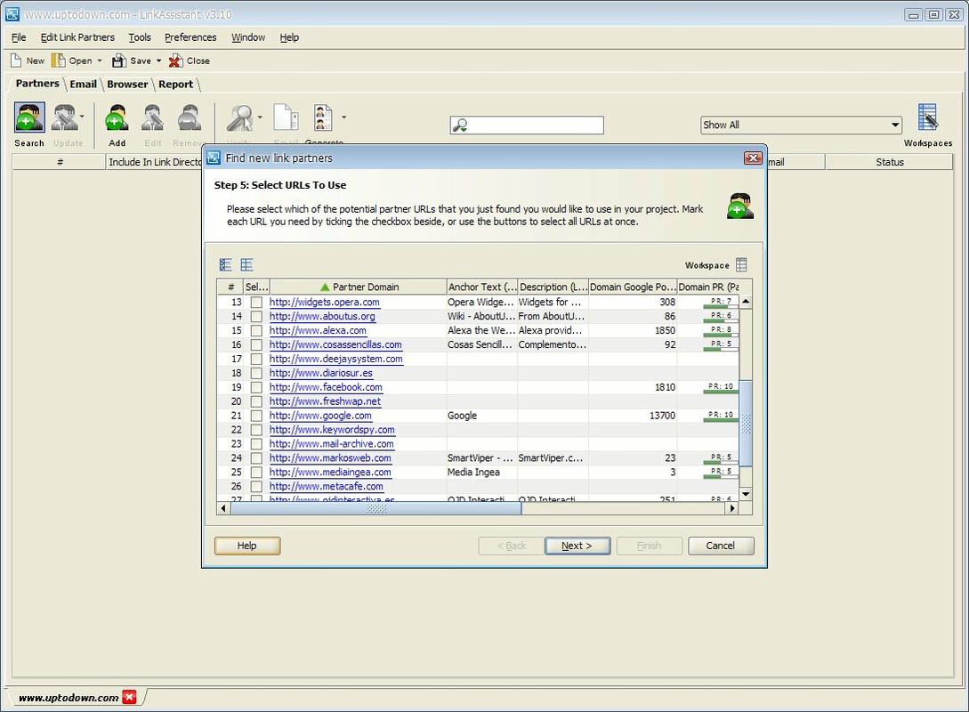
Task: Close the www.uptodown.com project tab with red X
Action: point(129,697)
